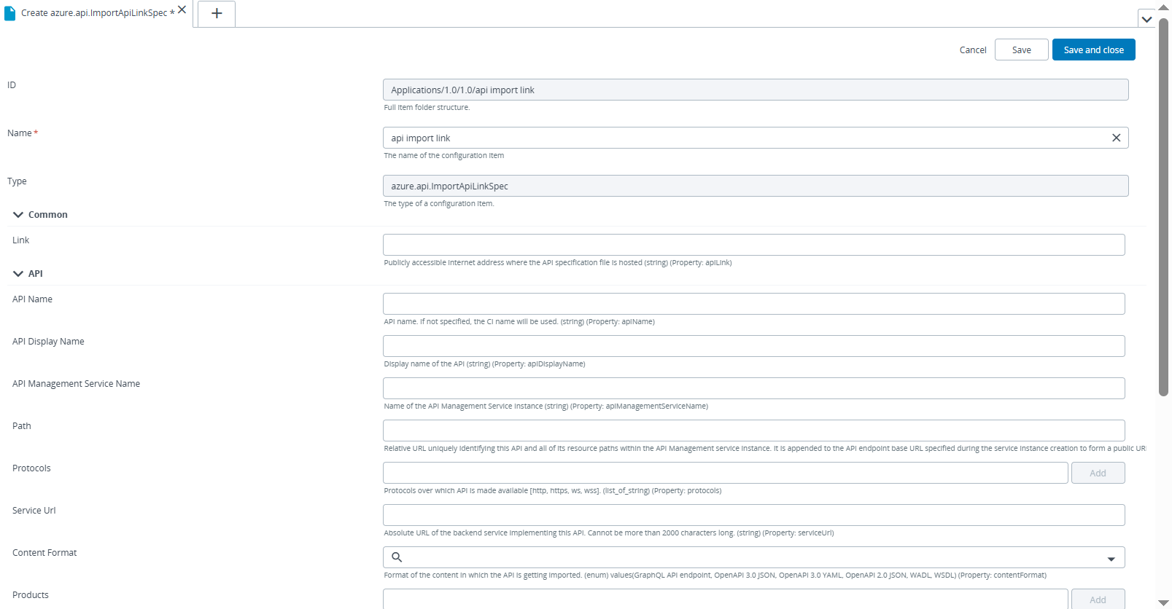Click the Save button
Image resolution: width=1172 pixels, height=609 pixels.
[1021, 50]
